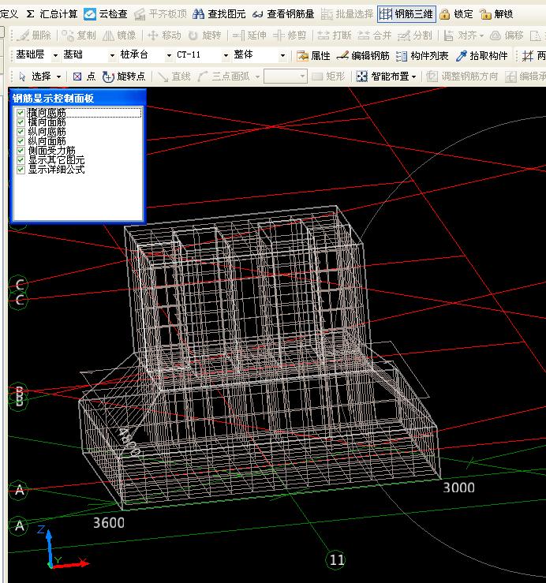Uncheck 纵向面筋 checkbox
This screenshot has width=546, height=583.
[x=21, y=141]
